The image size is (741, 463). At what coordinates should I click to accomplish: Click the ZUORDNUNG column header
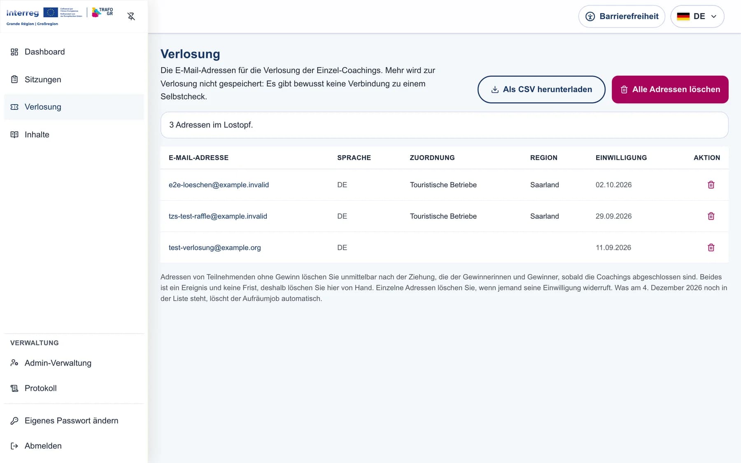tap(432, 158)
